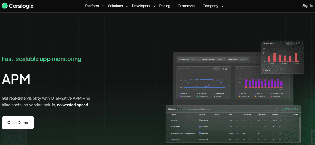315x145 pixels.
Task: Open more options on Query Time P95 panel
Action: click(229, 69)
